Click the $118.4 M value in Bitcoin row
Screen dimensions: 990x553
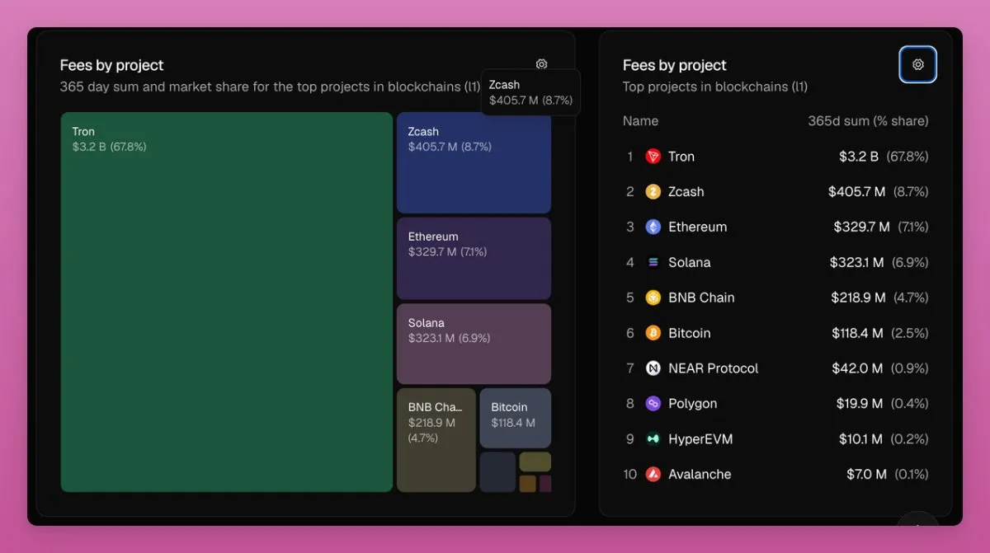click(x=857, y=333)
